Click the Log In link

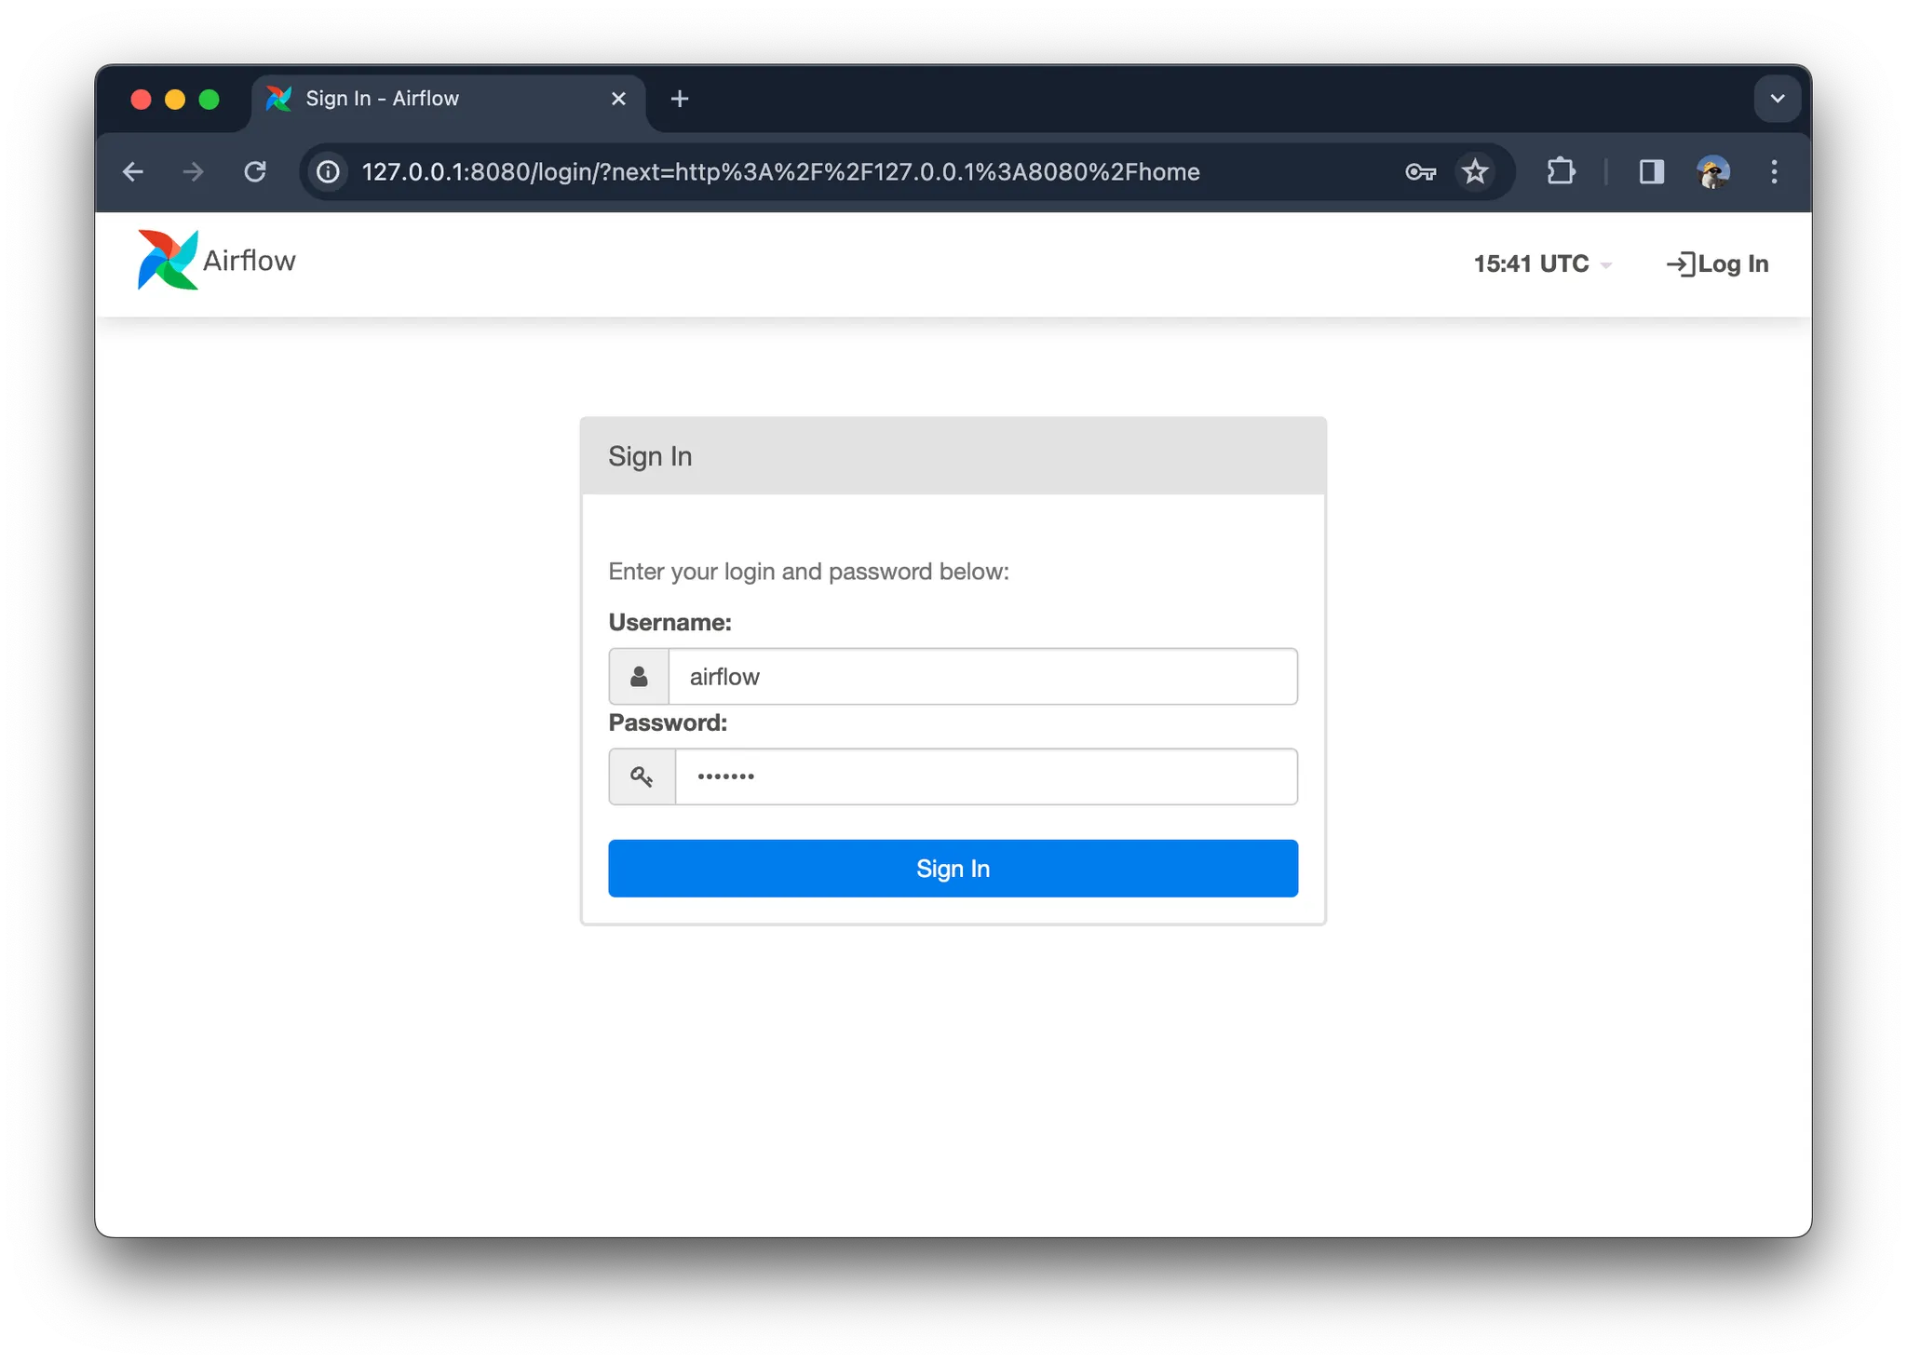pos(1717,264)
